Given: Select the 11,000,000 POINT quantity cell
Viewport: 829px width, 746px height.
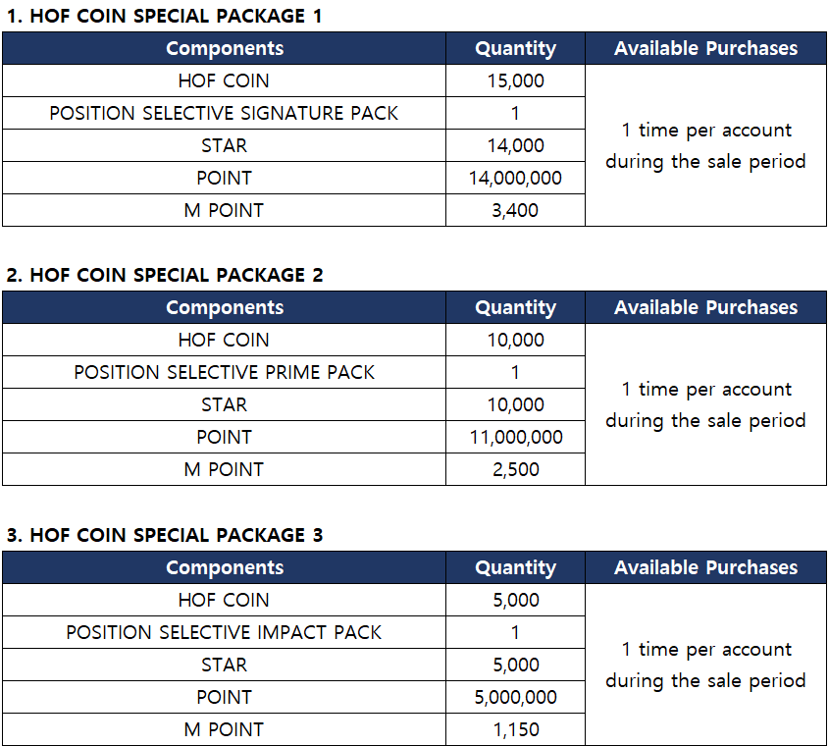Looking at the screenshot, I should [515, 437].
